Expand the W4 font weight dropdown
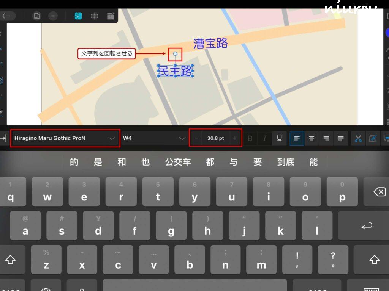 [154, 138]
